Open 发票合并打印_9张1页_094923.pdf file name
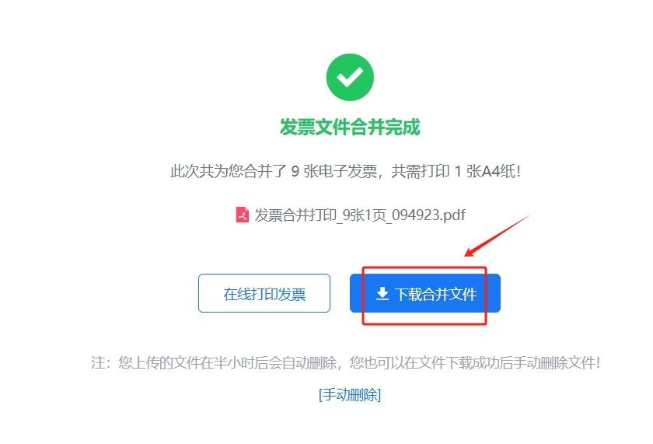Viewport: 653px width, 444px height. click(360, 215)
